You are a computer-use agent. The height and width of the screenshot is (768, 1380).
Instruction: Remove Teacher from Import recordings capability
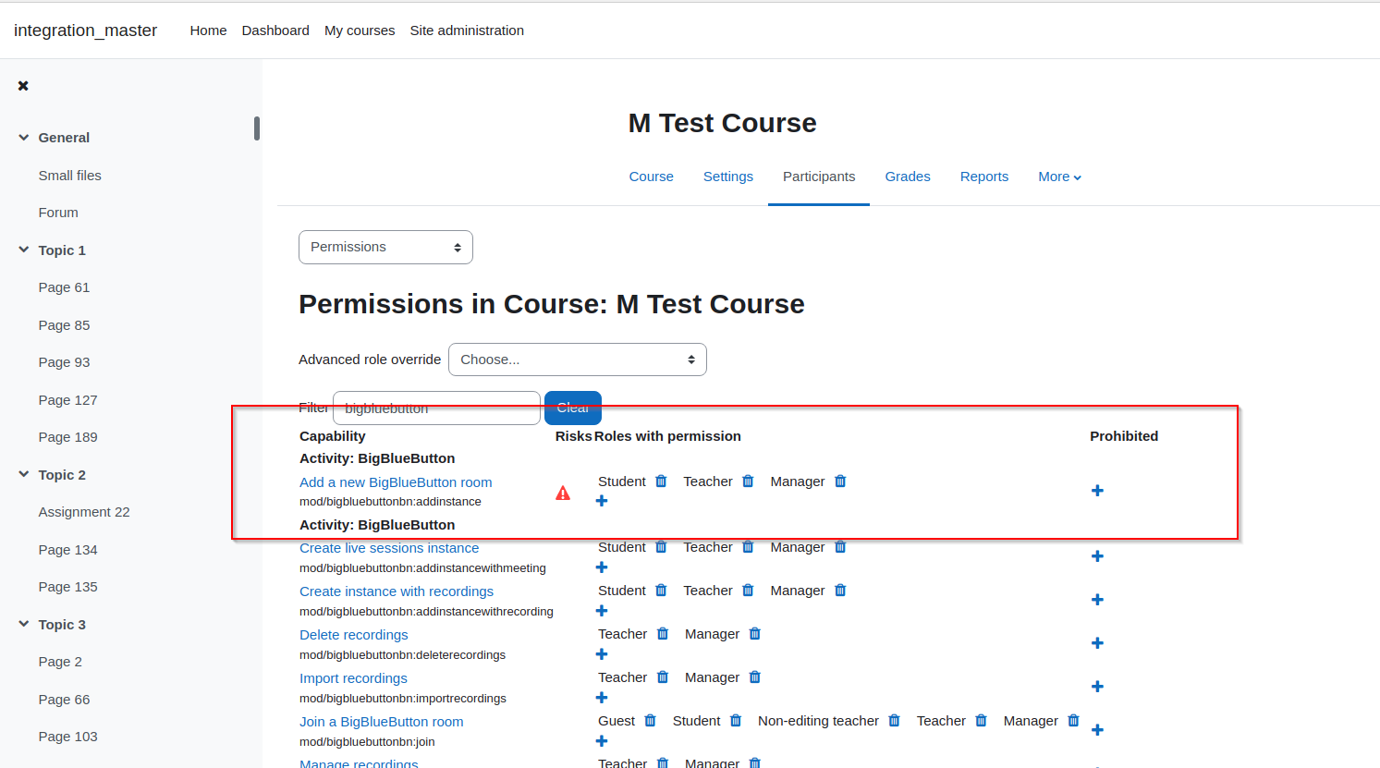click(x=663, y=677)
